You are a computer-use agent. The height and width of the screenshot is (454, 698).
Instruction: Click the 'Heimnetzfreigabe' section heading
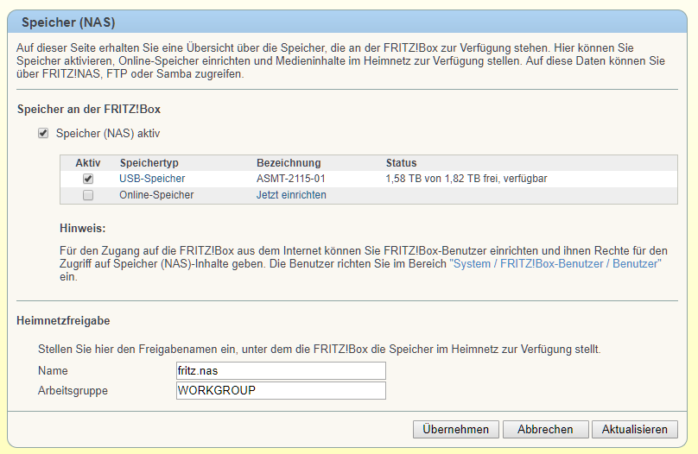[63, 321]
